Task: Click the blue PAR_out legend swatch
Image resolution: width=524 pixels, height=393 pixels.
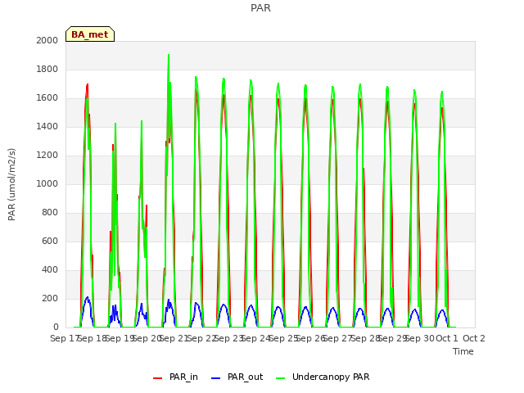Action: (x=216, y=378)
